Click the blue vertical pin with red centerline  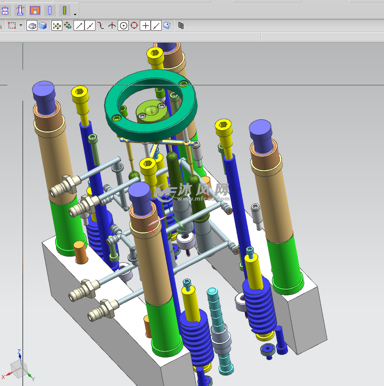point(50,10)
